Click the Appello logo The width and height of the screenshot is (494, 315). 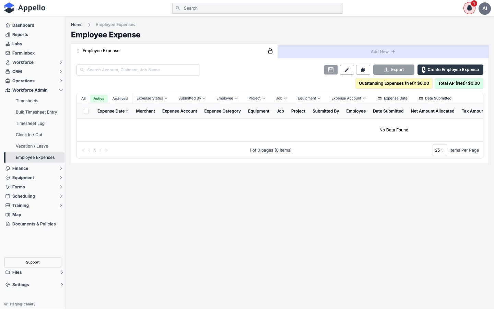click(x=25, y=8)
